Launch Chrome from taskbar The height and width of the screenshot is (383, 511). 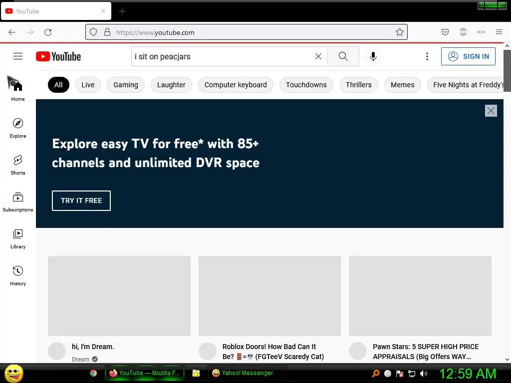coord(93,373)
